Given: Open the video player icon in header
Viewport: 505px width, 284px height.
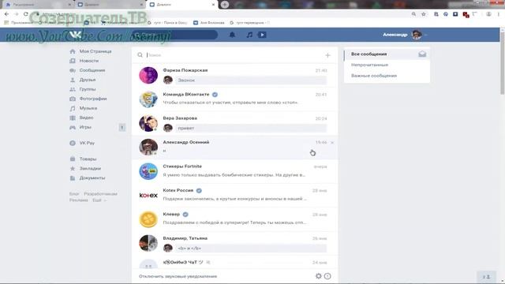Looking at the screenshot, I should pos(262,35).
